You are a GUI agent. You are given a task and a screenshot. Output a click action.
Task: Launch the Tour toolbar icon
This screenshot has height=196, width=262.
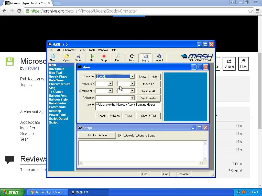132,58
